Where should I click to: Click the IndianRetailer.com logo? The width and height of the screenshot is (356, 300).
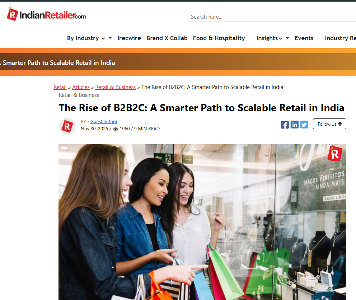pyautogui.click(x=46, y=14)
